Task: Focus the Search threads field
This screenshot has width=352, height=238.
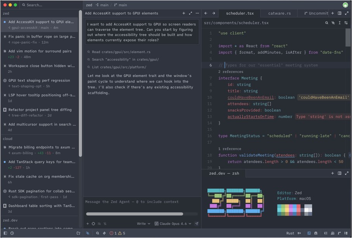Action: coord(51,5)
